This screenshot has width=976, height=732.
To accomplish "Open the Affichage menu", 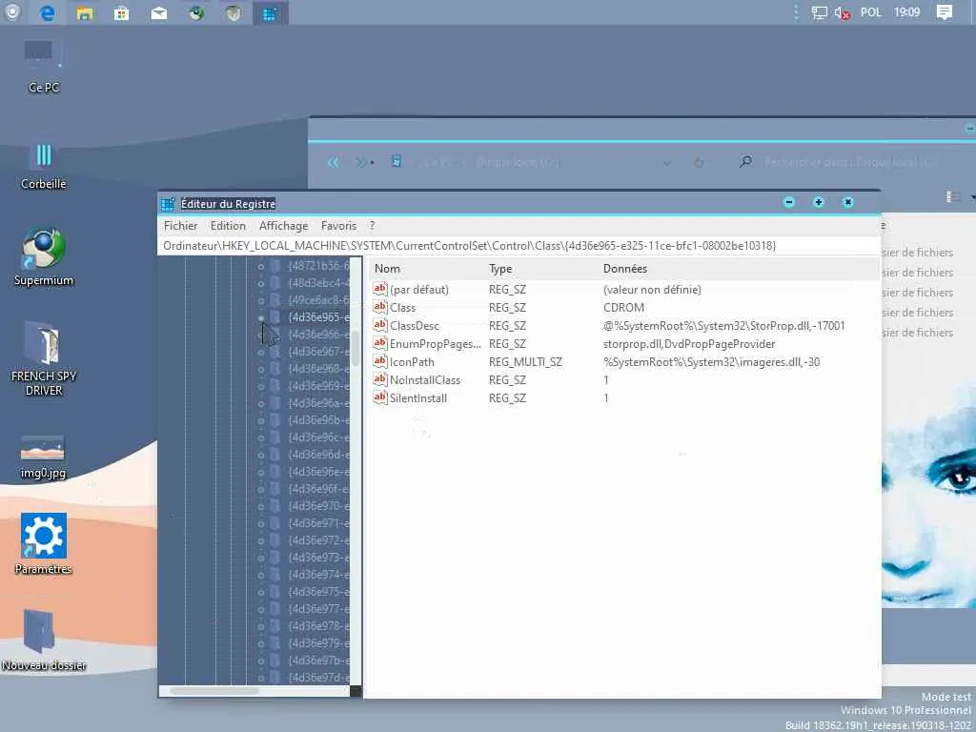I will click(283, 226).
